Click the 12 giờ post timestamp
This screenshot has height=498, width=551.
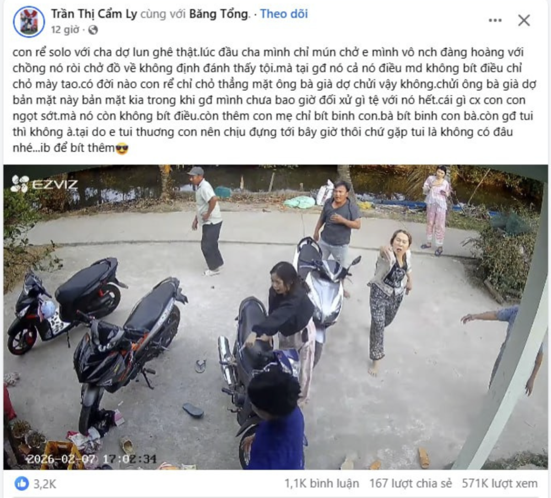(x=65, y=30)
